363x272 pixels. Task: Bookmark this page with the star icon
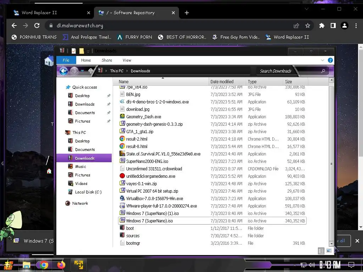click(x=307, y=25)
